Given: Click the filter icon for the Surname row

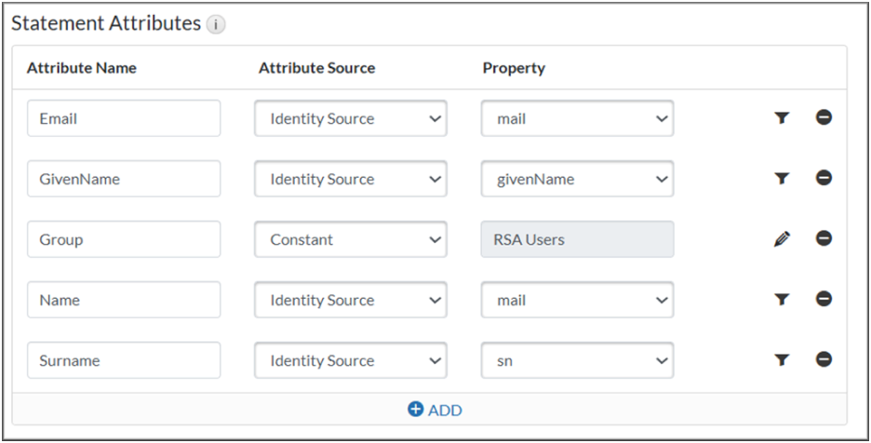Looking at the screenshot, I should click(x=782, y=360).
